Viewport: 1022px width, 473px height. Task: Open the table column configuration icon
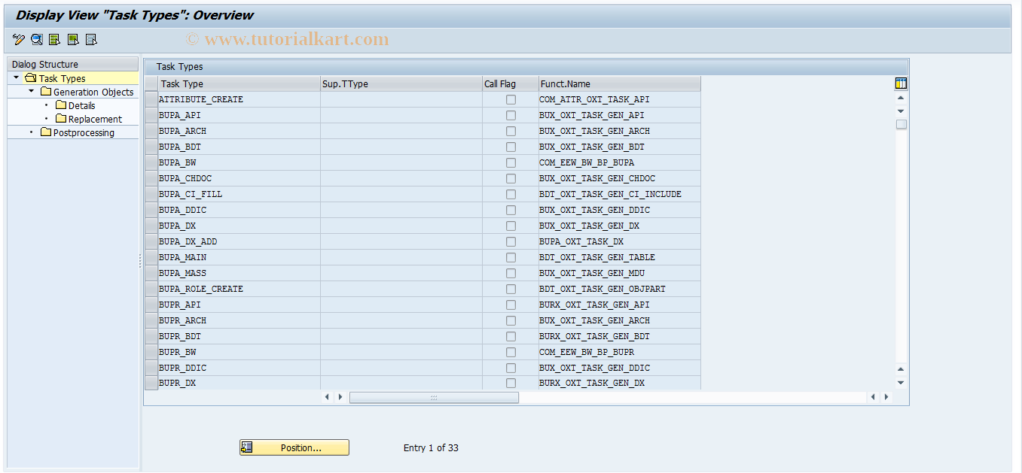click(x=901, y=83)
